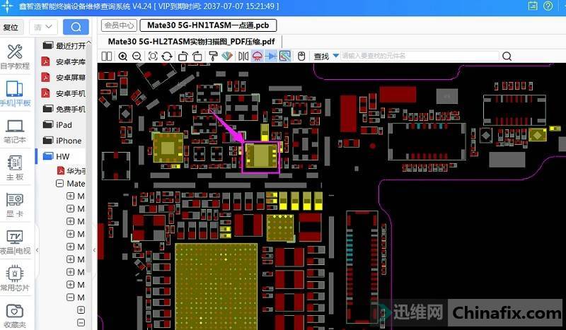
Task: Open the 查找 search type dropdown arrow
Action: [335, 56]
